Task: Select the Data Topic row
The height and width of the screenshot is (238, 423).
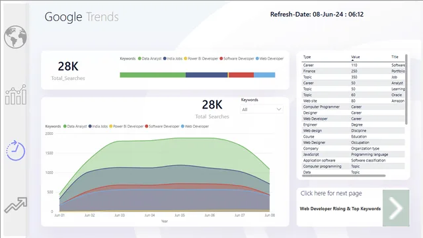Action: 353,172
